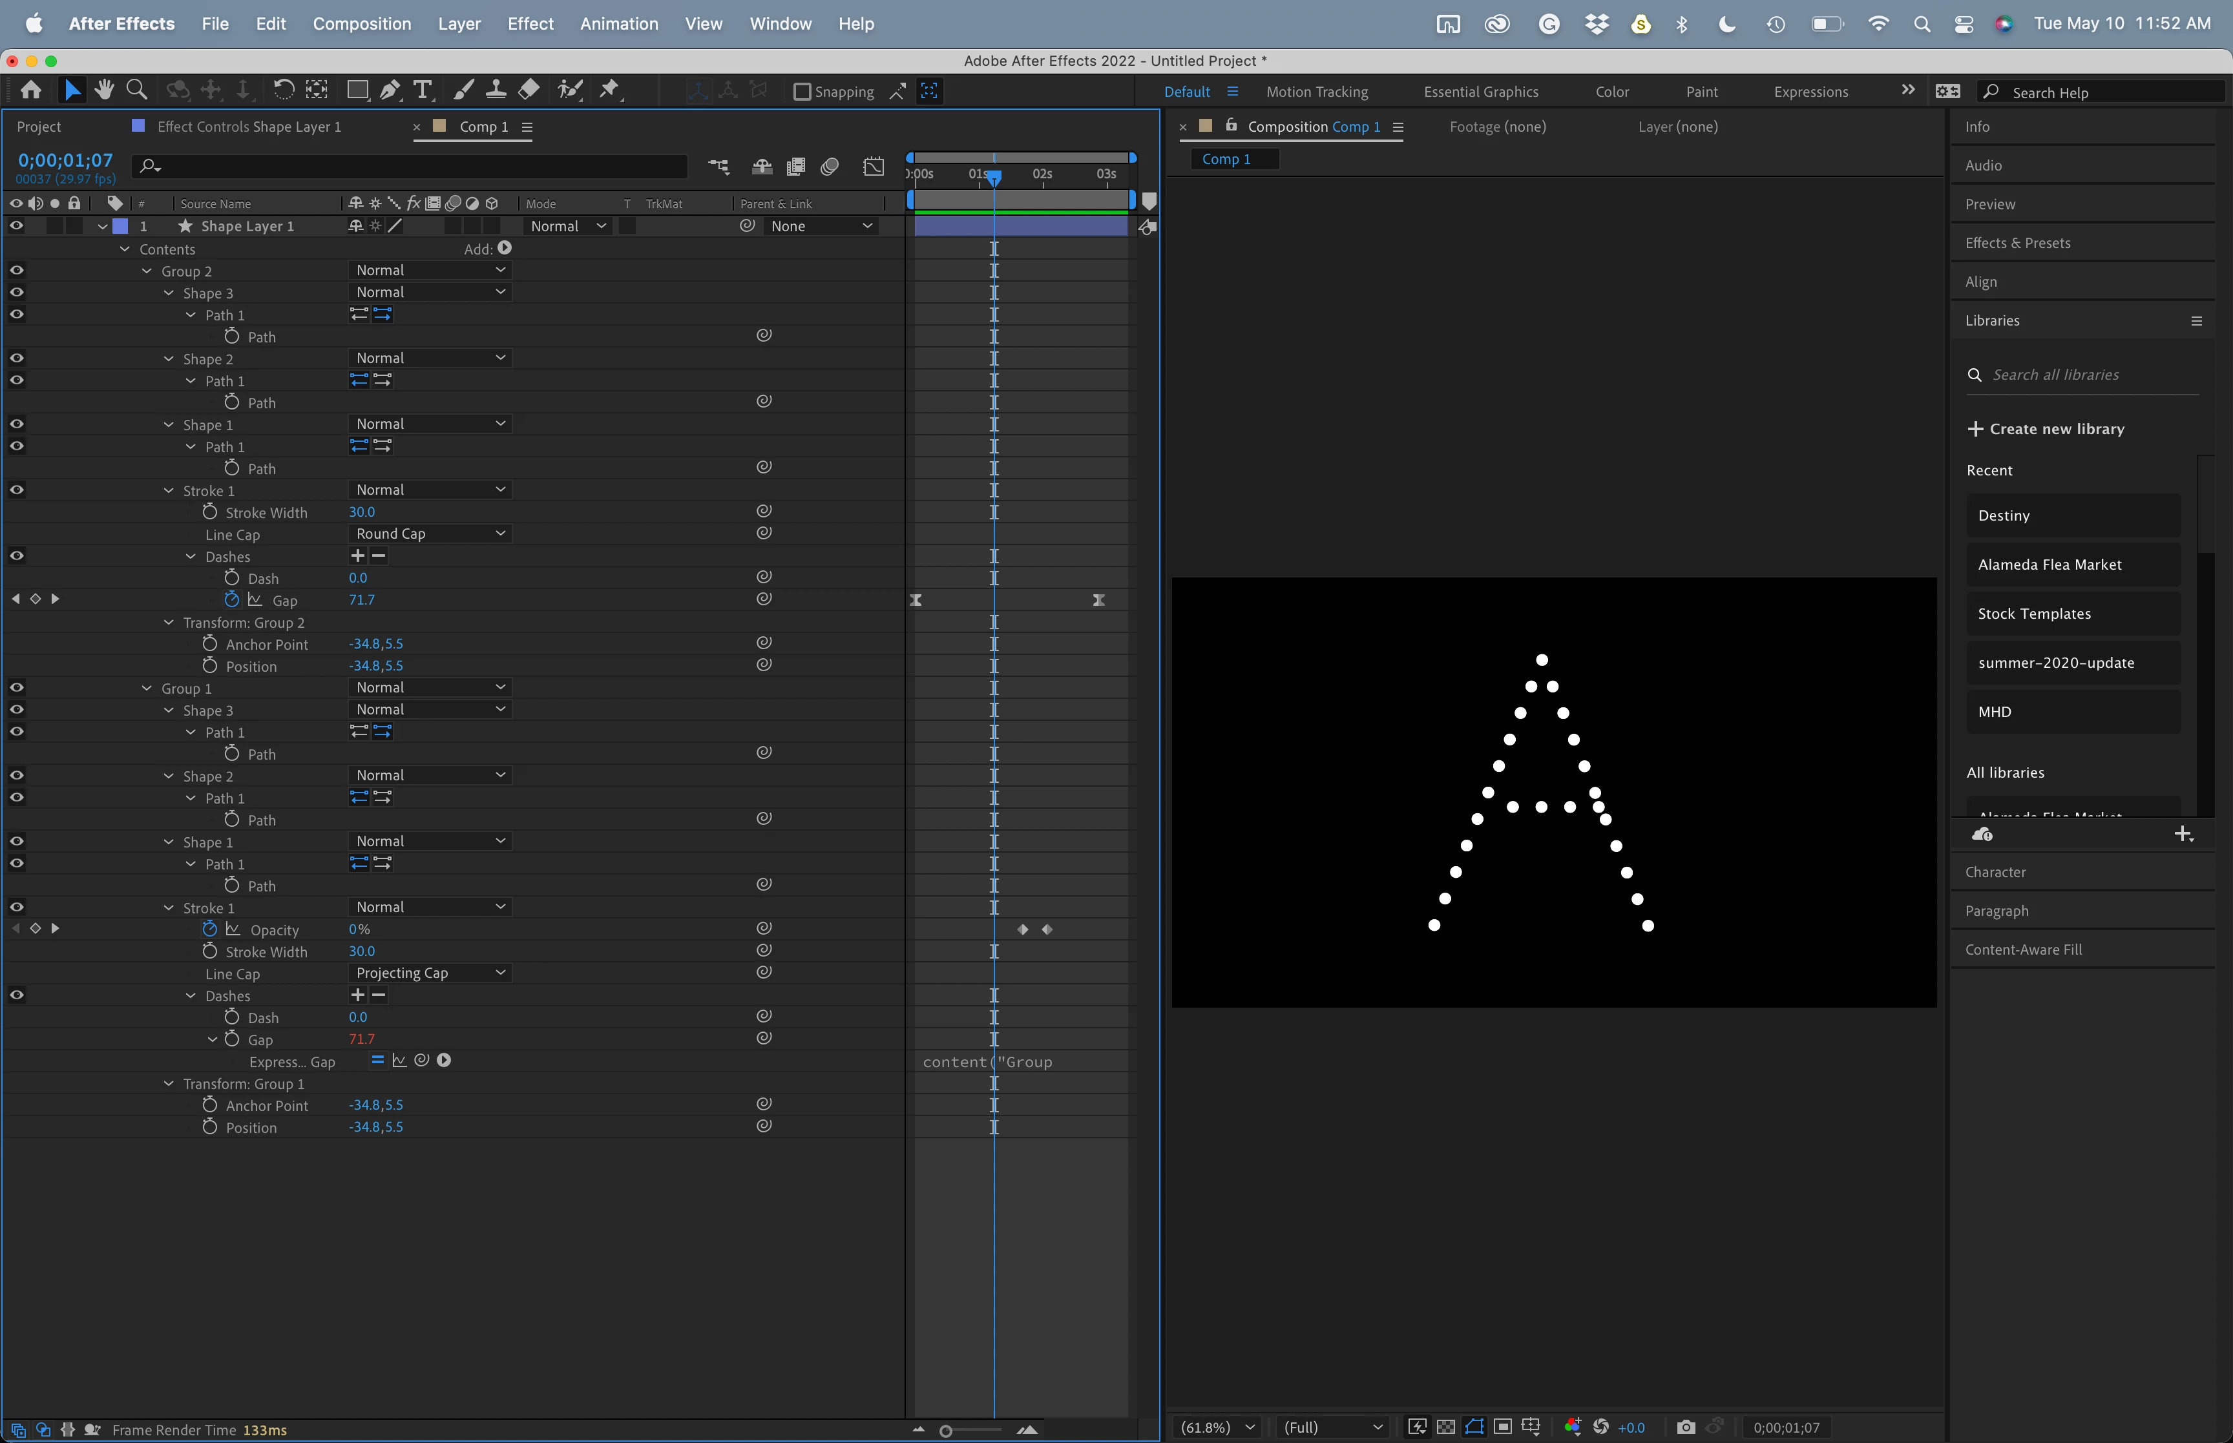Viewport: 2233px width, 1443px height.
Task: Select the Zoom magnifier tool
Action: click(x=137, y=90)
